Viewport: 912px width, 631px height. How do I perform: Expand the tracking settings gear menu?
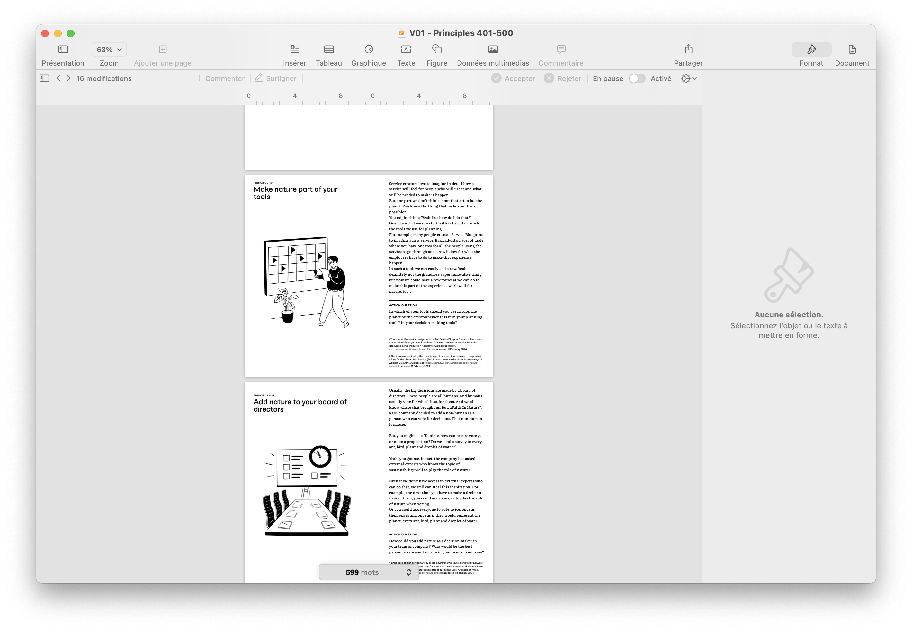click(x=689, y=79)
